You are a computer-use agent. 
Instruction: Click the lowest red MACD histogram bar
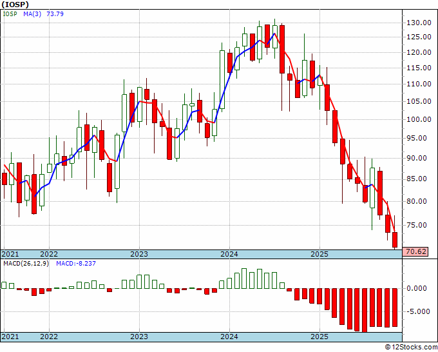[365, 311]
